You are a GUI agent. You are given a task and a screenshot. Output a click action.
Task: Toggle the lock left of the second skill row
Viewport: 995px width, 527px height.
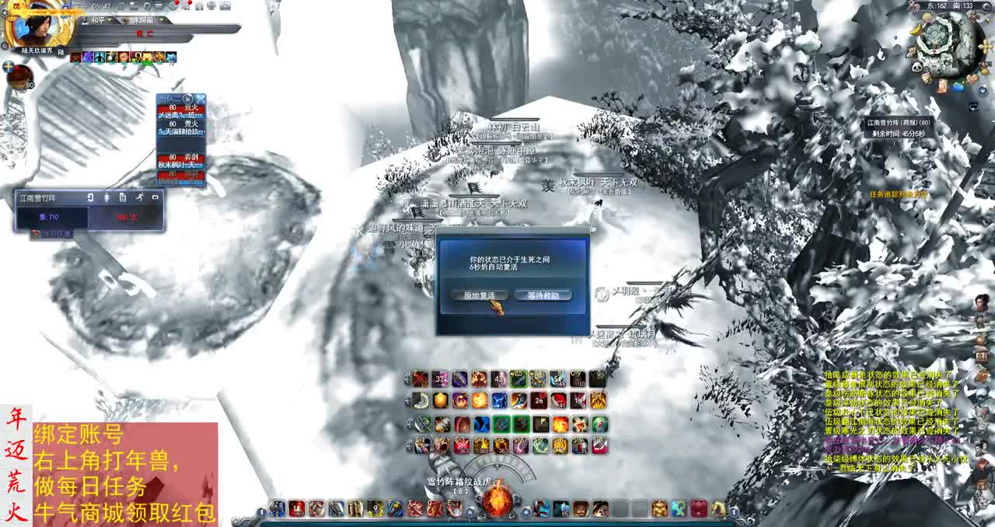(407, 401)
